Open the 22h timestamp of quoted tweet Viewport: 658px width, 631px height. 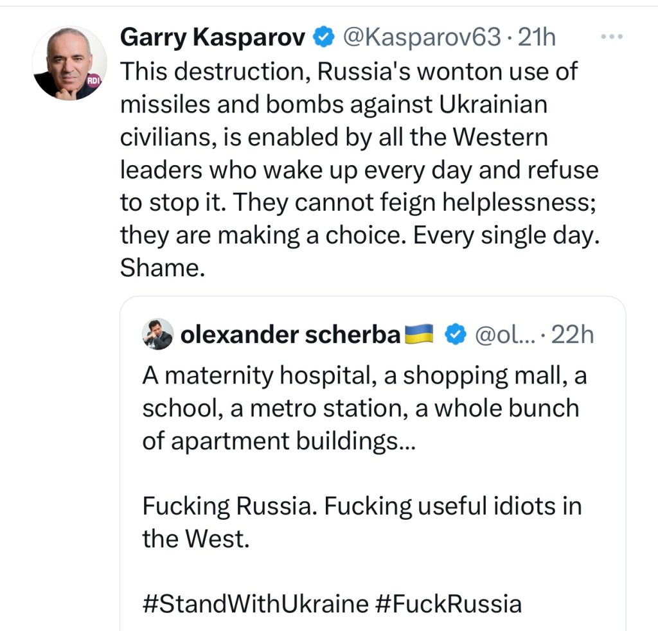tap(573, 334)
